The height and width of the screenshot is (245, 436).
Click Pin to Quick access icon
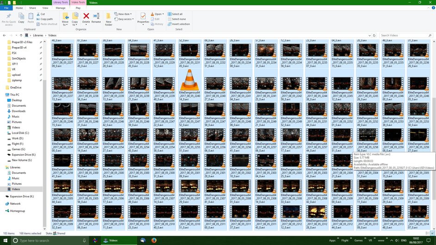pyautogui.click(x=8, y=18)
